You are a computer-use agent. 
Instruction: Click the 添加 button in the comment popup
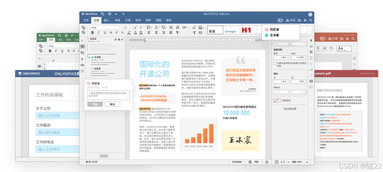pos(95,104)
